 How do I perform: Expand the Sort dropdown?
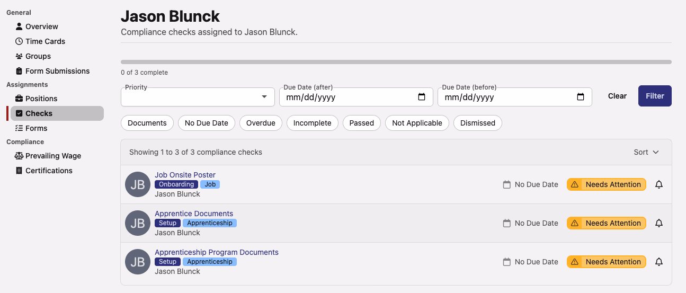coord(646,152)
